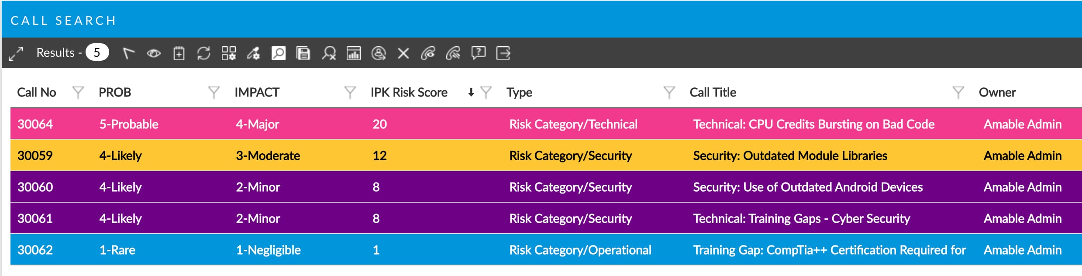Click the user reassign circle icon
Image resolution: width=1082 pixels, height=276 pixels.
[378, 53]
